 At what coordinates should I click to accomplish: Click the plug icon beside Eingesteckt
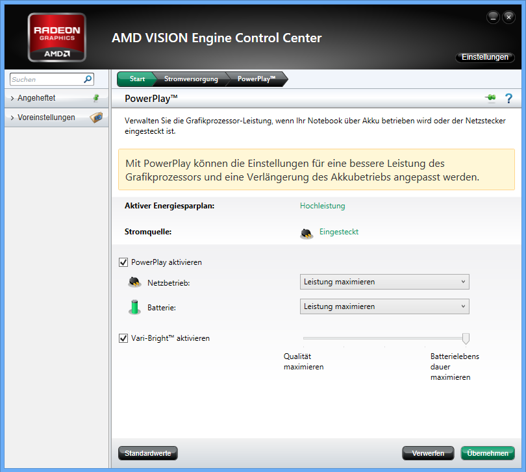point(307,232)
